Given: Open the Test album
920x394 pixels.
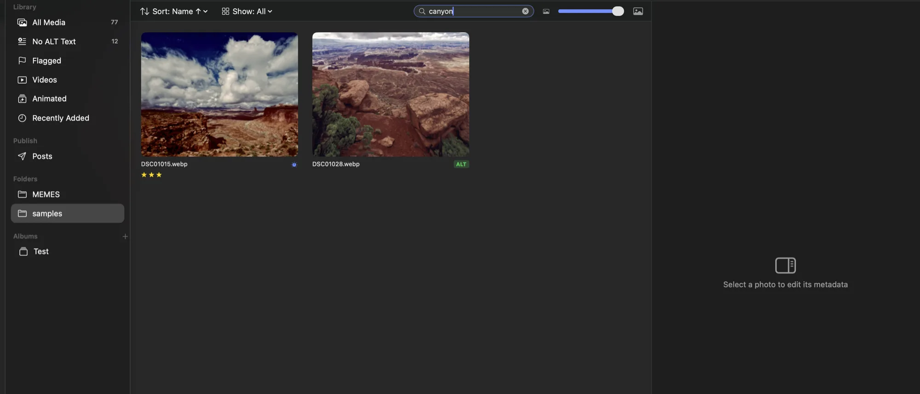Looking at the screenshot, I should [x=68, y=251].
